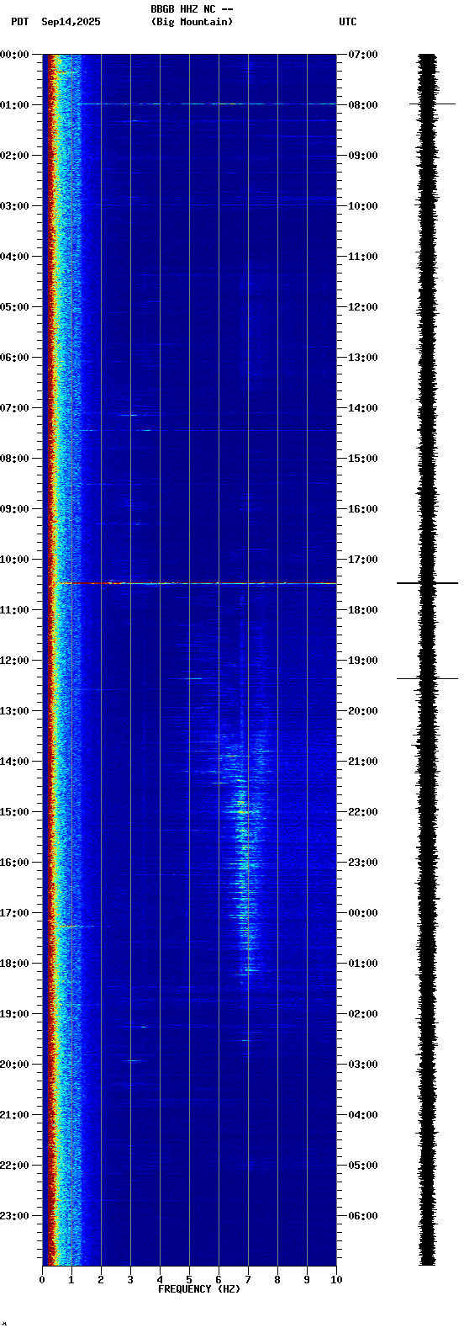Select 00:00 on the UTC time axis
This screenshot has width=464, height=1333.
[363, 913]
